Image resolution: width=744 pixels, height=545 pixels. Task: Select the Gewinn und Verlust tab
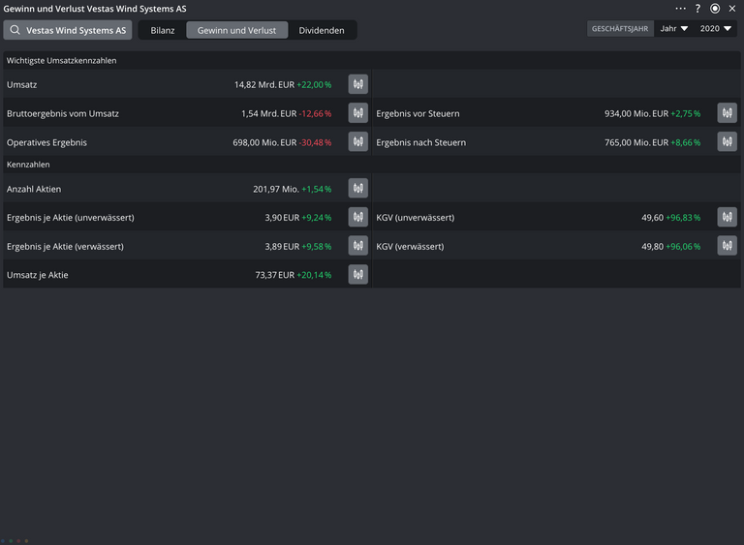(236, 30)
